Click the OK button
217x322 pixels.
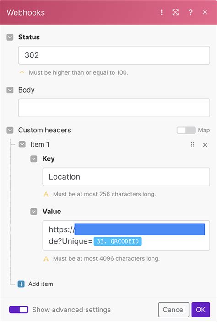coord(201,310)
